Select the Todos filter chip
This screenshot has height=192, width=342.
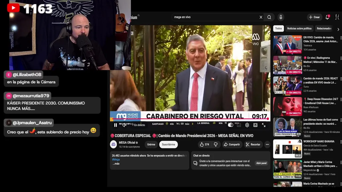[278, 29]
